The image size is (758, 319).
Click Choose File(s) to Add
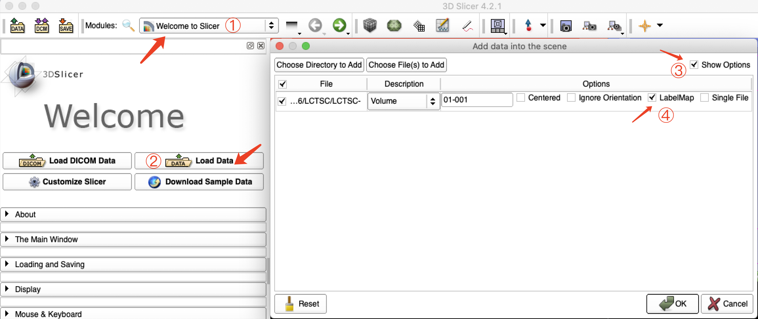coord(407,65)
